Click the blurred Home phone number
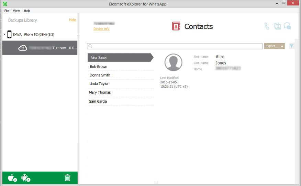Viewport: 301px width, 186px height. pos(228,68)
